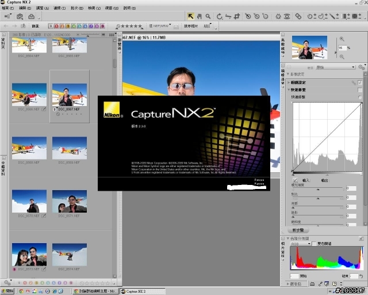
Task: Adjust the contrast slider handle
Action: [318, 198]
